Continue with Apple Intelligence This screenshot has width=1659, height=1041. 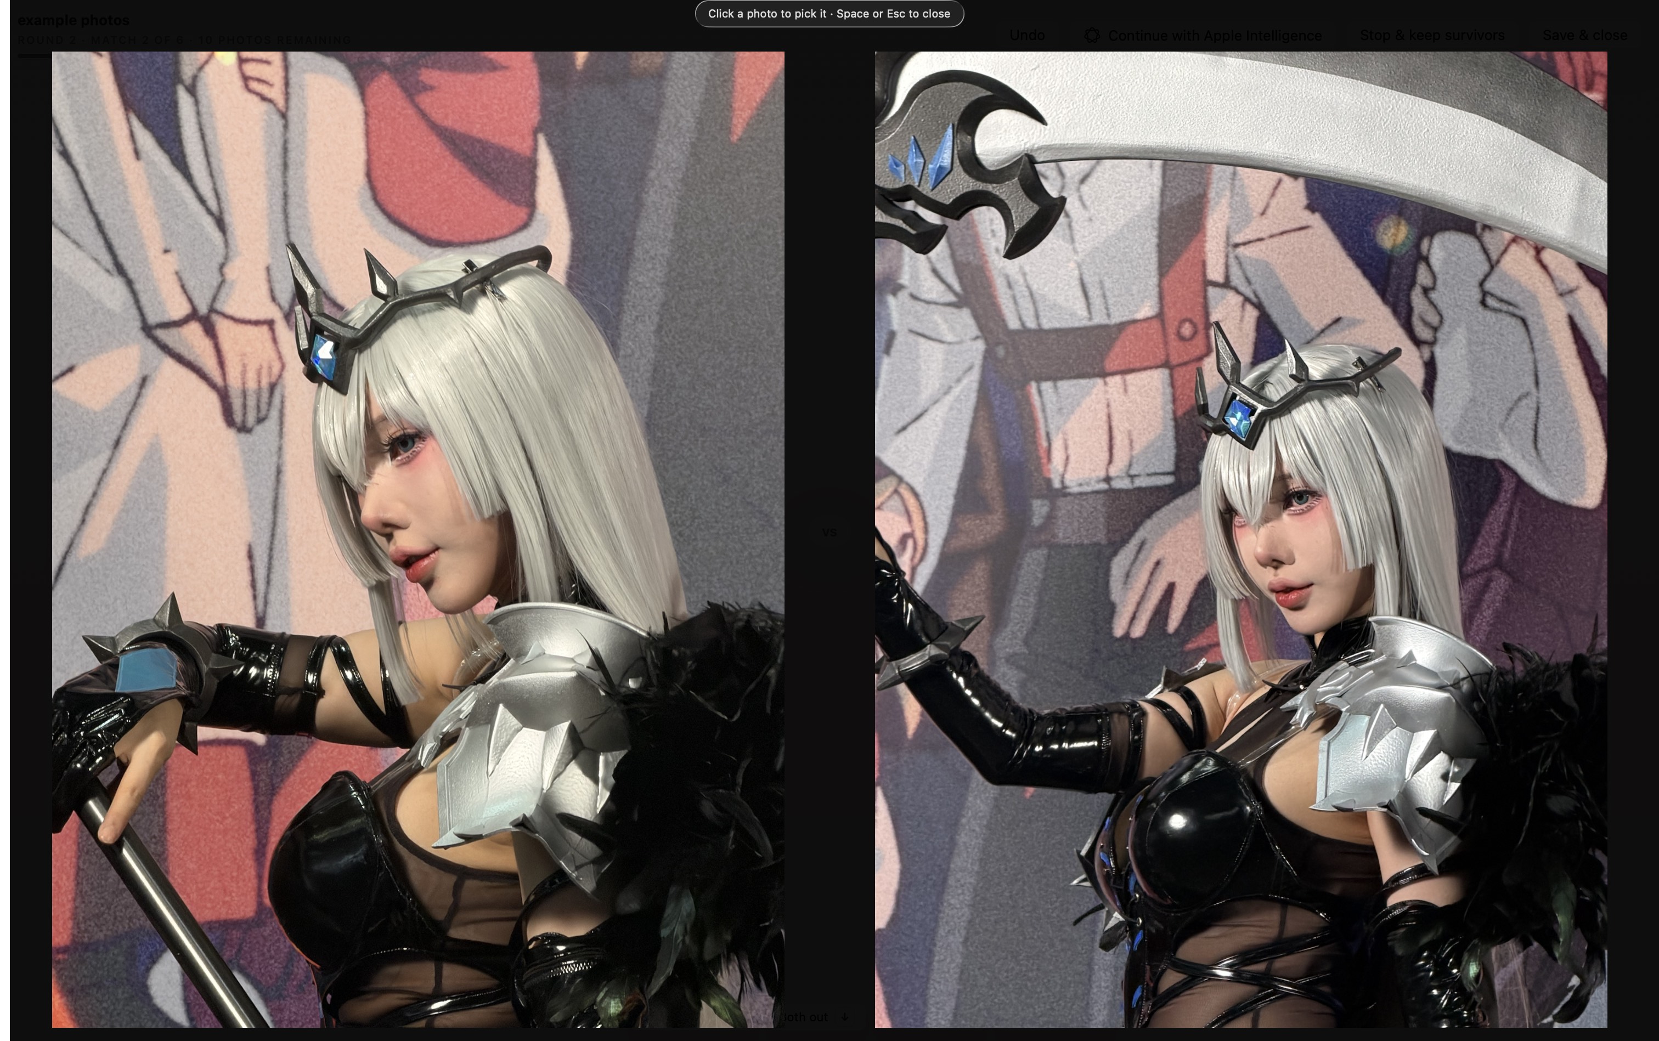click(1203, 36)
